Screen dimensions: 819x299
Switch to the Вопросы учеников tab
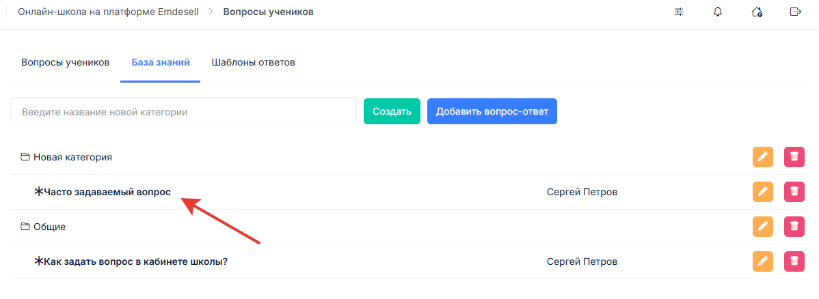coord(66,62)
